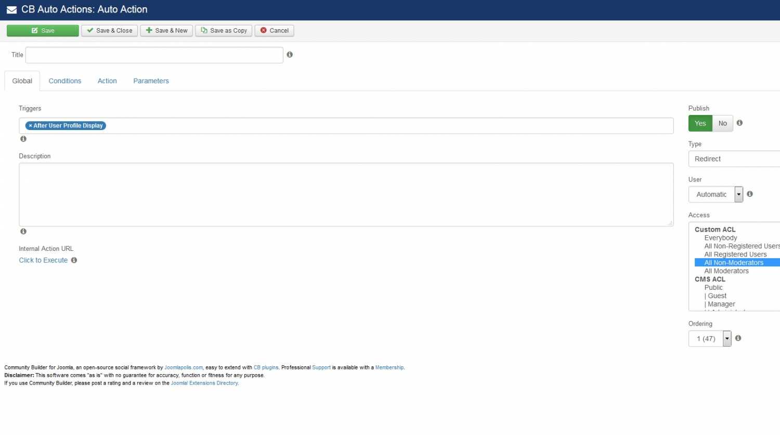The width and height of the screenshot is (780, 435).
Task: Open the Joomlapolis.com link
Action: (184, 367)
